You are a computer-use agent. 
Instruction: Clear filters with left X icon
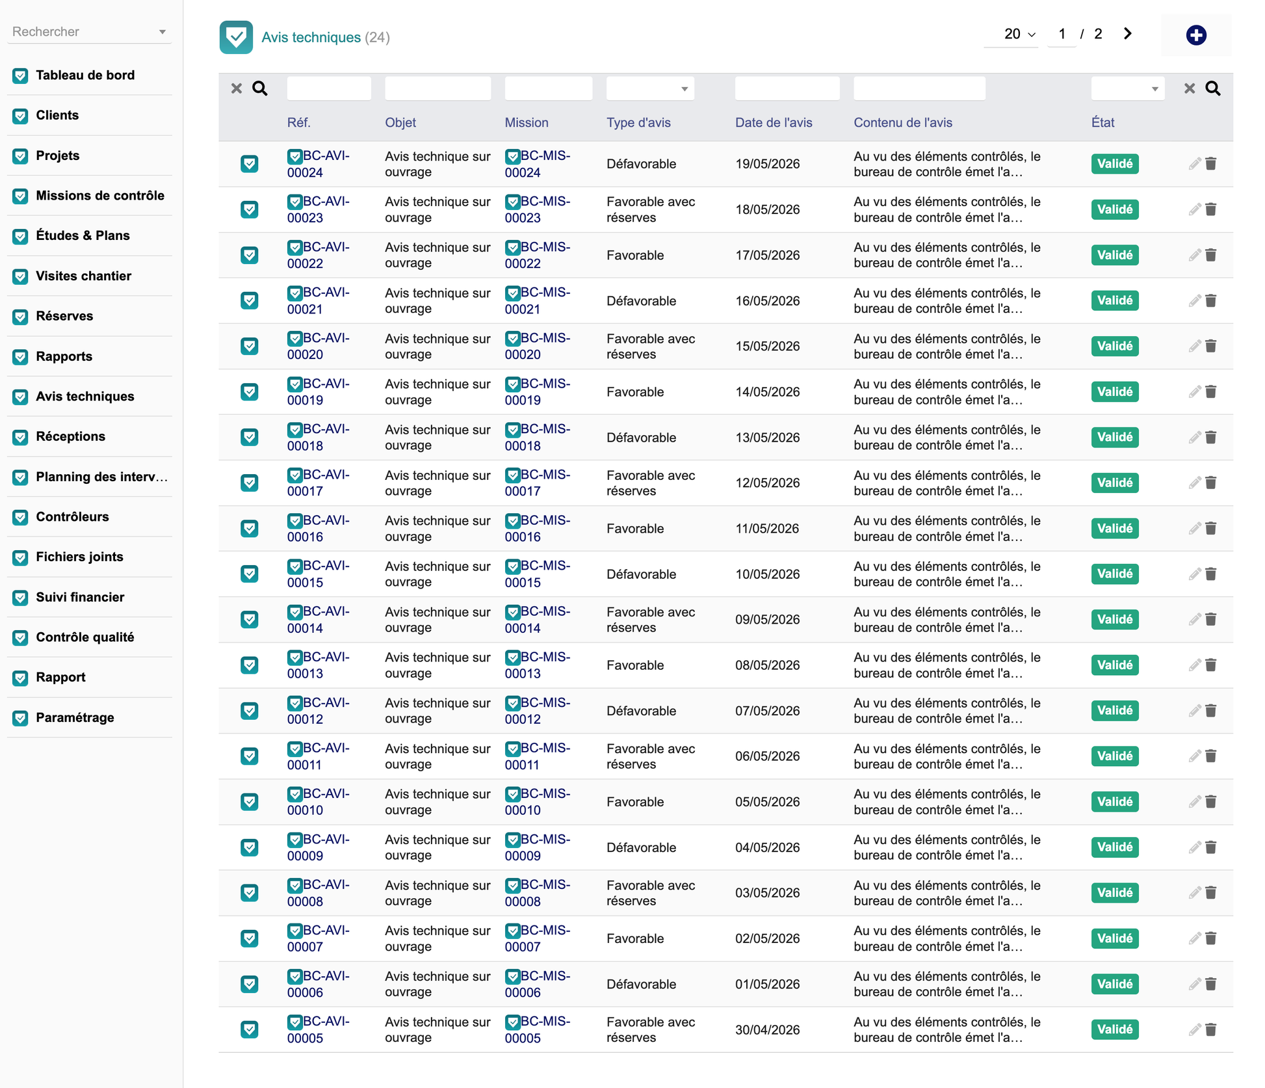point(237,88)
